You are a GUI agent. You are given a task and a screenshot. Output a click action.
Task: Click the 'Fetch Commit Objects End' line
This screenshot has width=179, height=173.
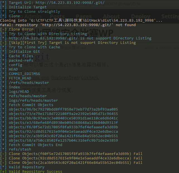(35, 145)
